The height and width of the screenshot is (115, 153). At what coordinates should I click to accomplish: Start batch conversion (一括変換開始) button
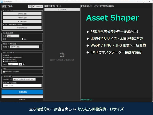pyautogui.click(x=22, y=92)
